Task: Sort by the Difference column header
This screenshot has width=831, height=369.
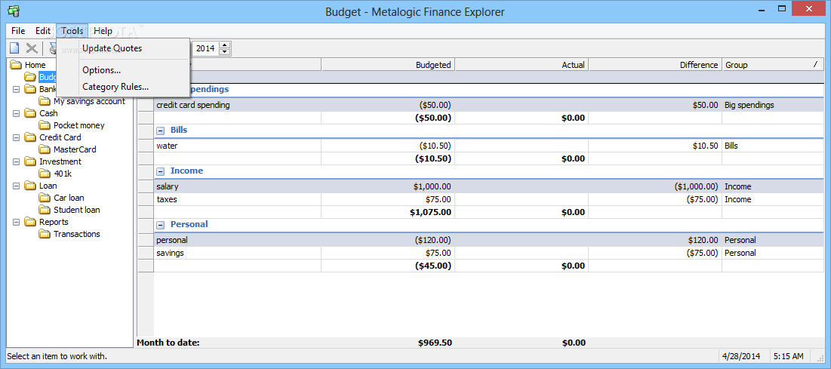Action: (x=656, y=65)
